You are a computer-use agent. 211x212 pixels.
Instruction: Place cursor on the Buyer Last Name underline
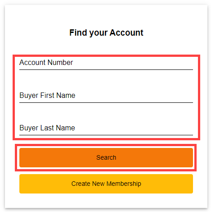106,135
